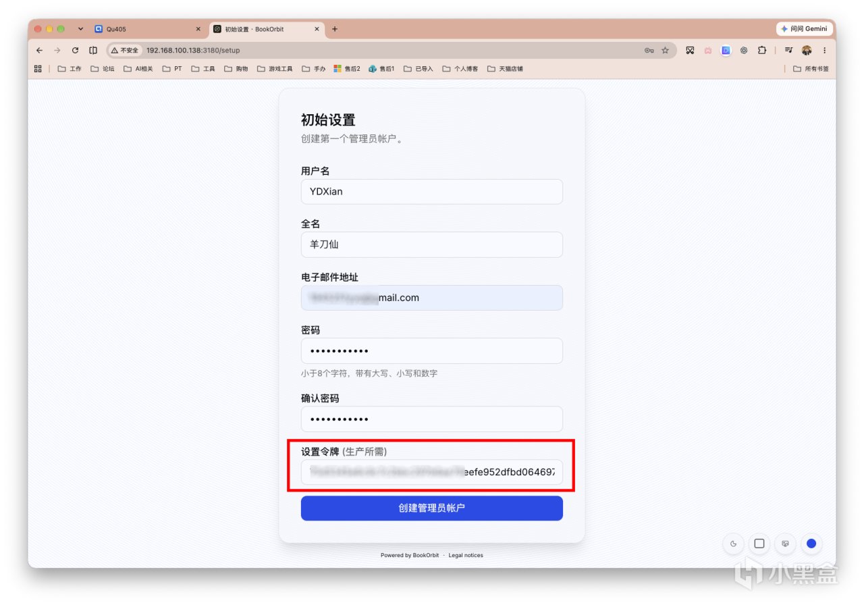Click the 不安全 site security badge
The image size is (864, 605).
125,50
